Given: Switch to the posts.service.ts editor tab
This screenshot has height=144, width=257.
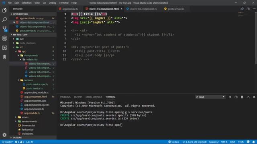Looking at the screenshot, I should click(x=176, y=9).
